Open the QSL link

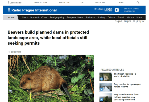point(82,3)
